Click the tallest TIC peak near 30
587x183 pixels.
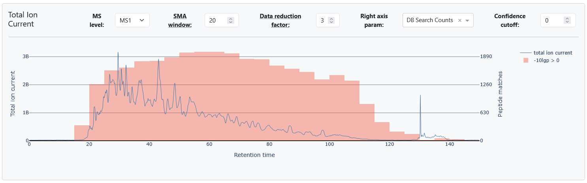pyautogui.click(x=118, y=53)
